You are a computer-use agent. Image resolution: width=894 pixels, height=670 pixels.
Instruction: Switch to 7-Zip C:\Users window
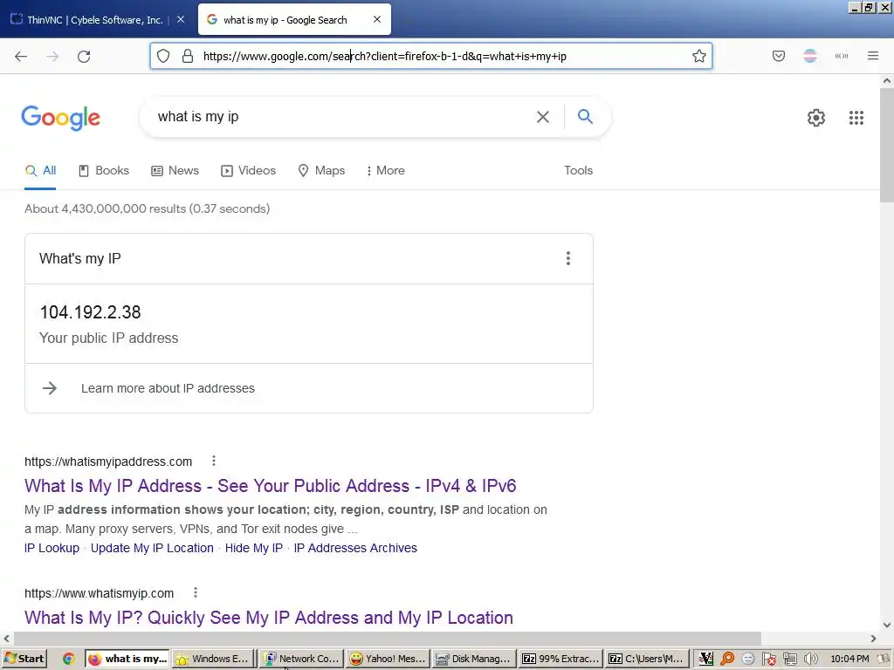pos(647,659)
